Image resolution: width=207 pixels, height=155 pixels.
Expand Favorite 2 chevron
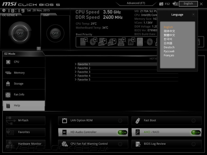[76, 68]
